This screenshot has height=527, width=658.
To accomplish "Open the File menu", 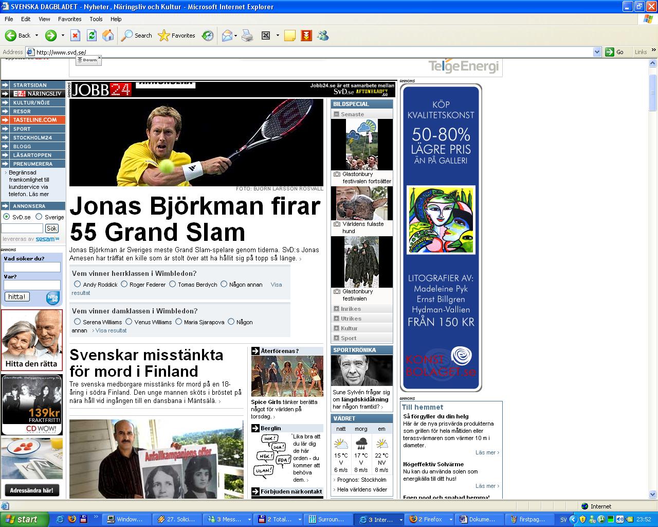I will pos(9,19).
